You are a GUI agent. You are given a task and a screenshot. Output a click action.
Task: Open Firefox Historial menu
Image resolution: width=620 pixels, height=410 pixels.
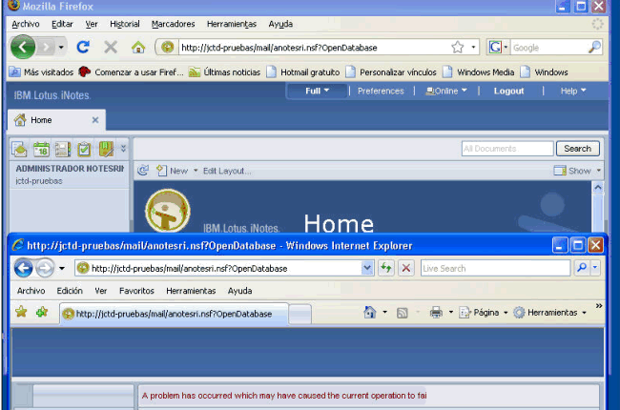click(x=125, y=24)
